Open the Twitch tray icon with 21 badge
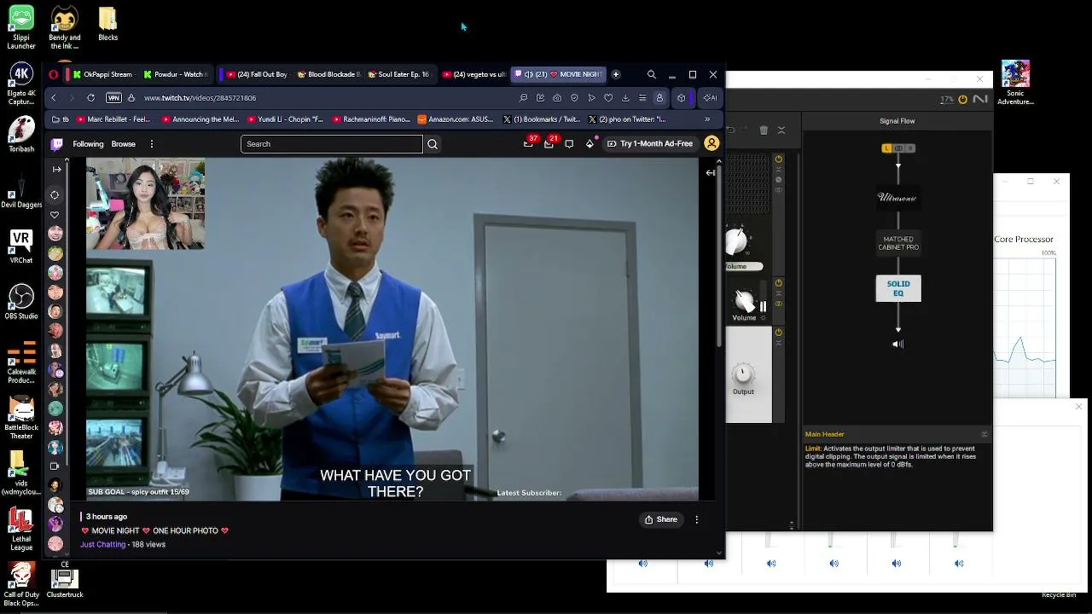The image size is (1092, 614). (549, 143)
